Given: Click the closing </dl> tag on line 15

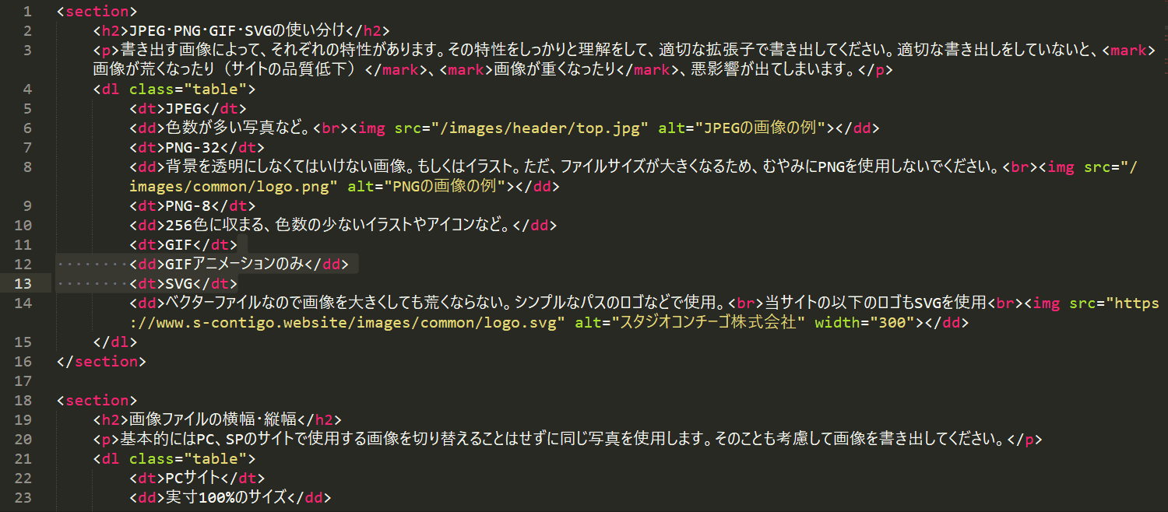Looking at the screenshot, I should tap(114, 342).
